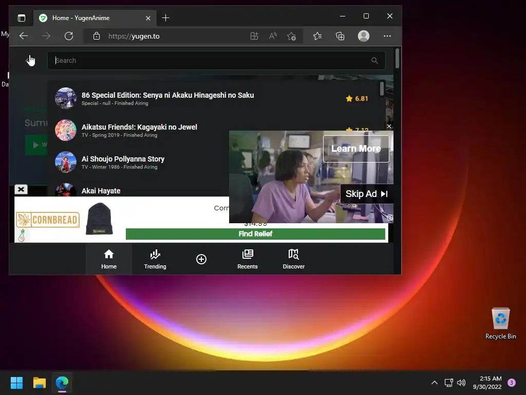Select the Recycle Bin desktop icon
Viewport: 526px width, 395px height.
500,324
